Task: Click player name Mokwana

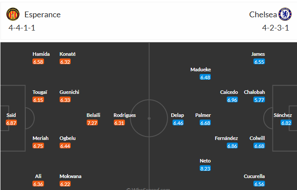Action: (70, 176)
